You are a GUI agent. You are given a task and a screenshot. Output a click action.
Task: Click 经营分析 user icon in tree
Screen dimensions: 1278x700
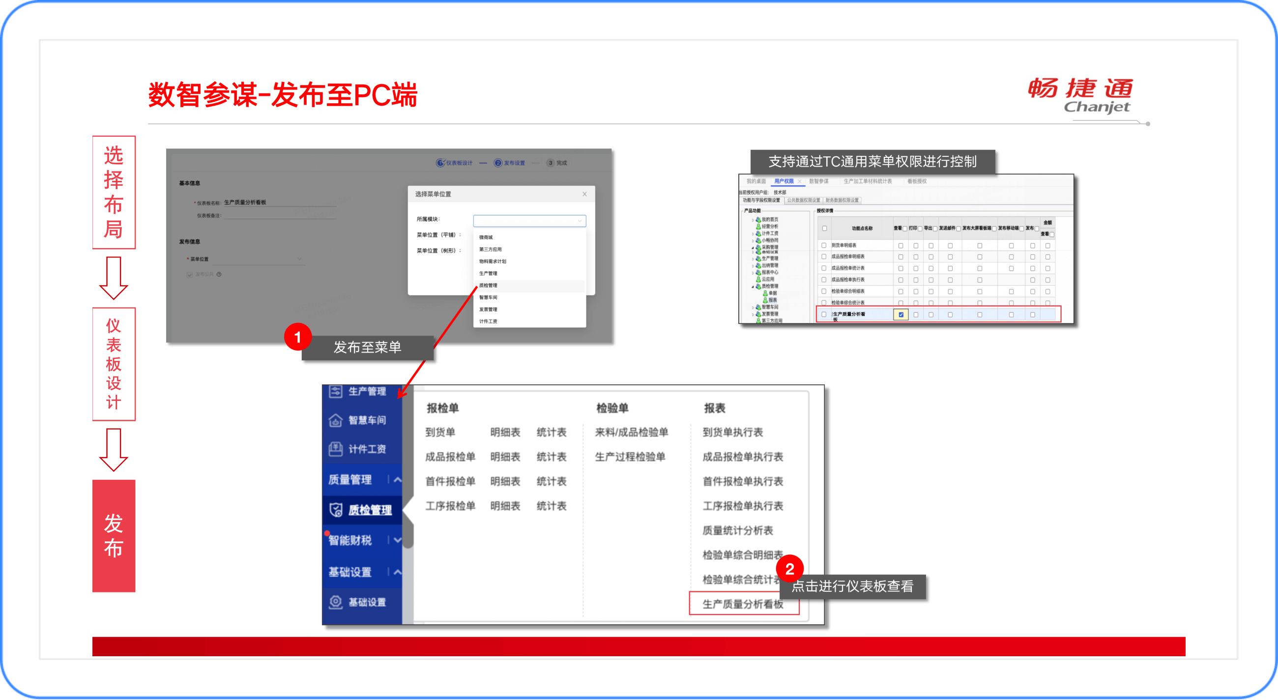[758, 226]
